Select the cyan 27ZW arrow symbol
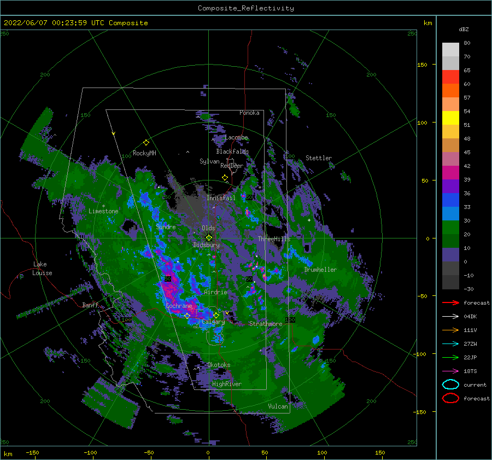The width and height of the screenshot is (492, 460). 450,344
